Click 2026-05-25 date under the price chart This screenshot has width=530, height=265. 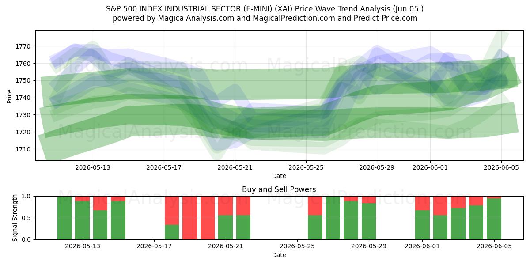point(306,167)
